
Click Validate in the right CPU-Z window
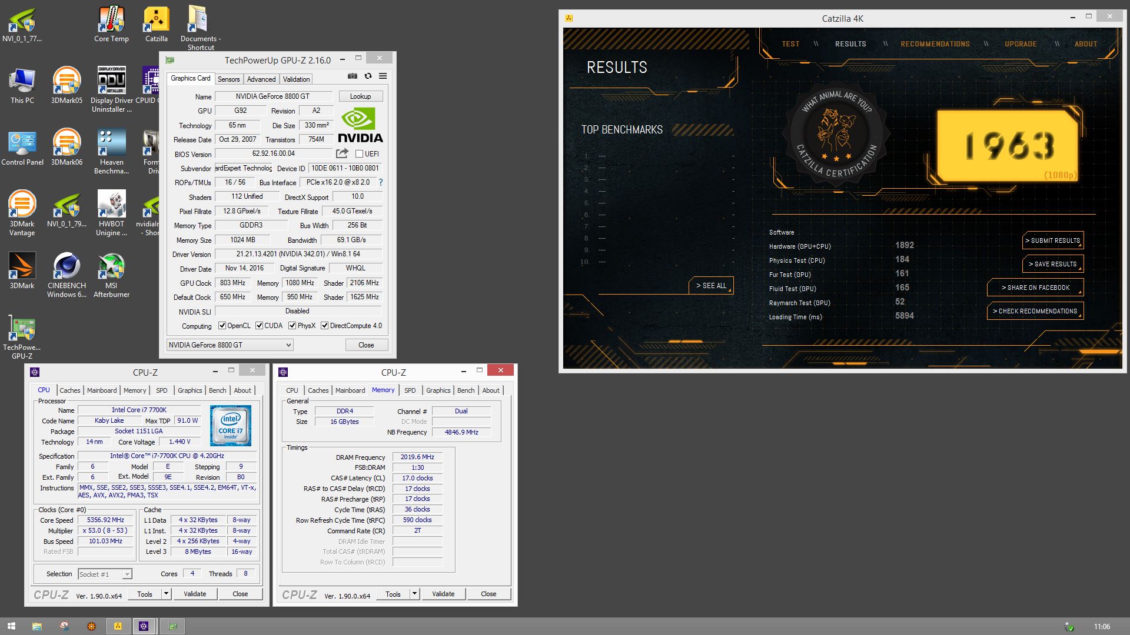click(x=443, y=594)
